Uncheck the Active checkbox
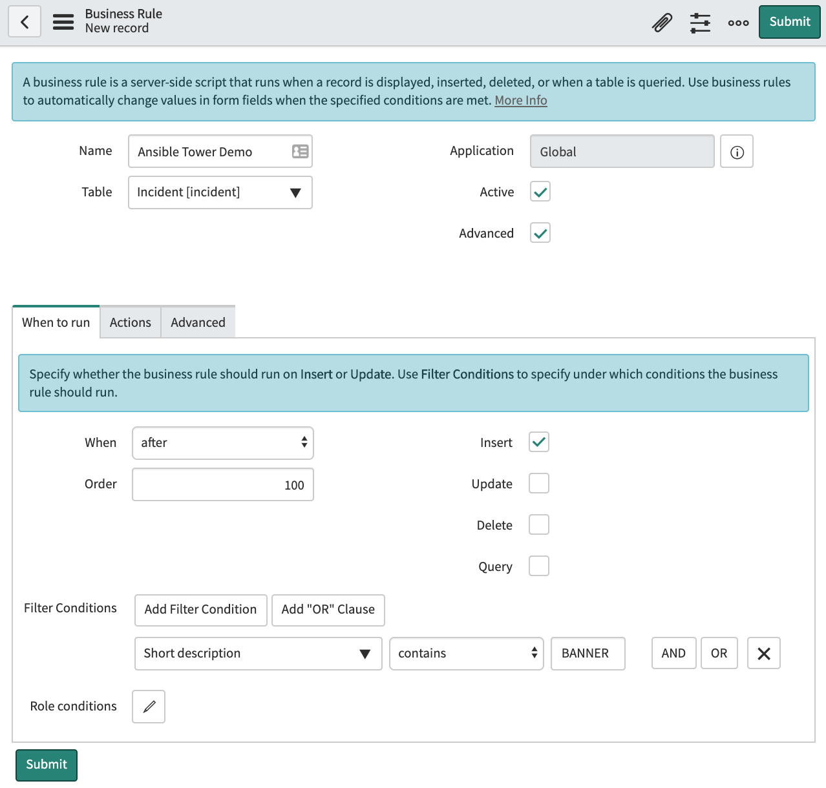Image resolution: width=826 pixels, height=788 pixels. point(540,192)
